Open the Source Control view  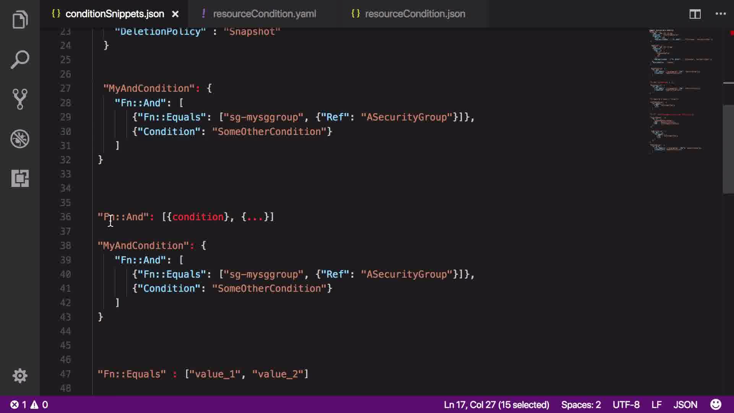(x=20, y=99)
